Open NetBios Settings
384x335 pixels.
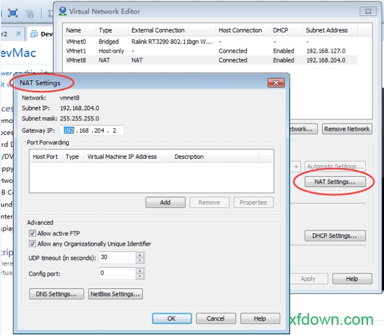116,294
